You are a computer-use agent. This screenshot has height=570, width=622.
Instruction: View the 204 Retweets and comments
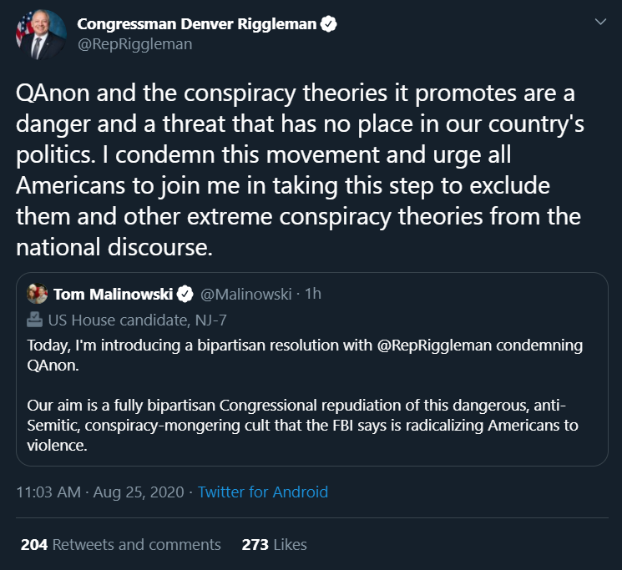pyautogui.click(x=121, y=545)
